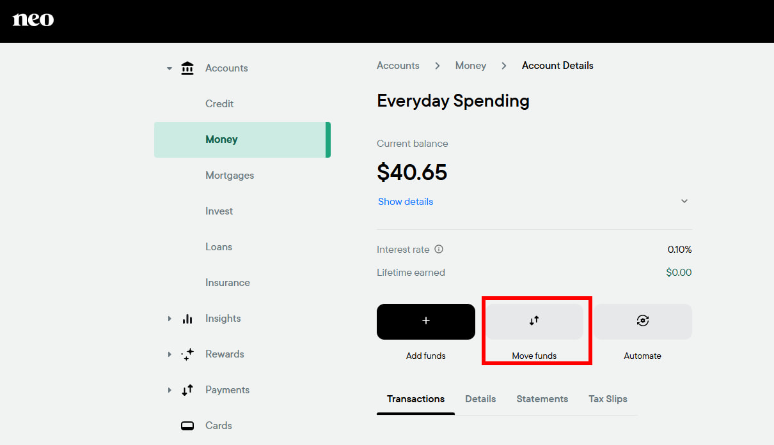Click the Neo logo in the header
This screenshot has height=445, width=774.
(x=33, y=20)
